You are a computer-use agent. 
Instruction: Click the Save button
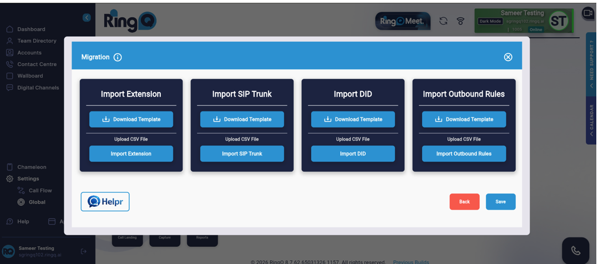(x=501, y=202)
